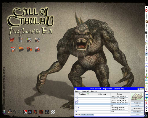Viewport: 148px width, 118px height.
Task: Launch the green skull-face game icon
Action: 4,112
